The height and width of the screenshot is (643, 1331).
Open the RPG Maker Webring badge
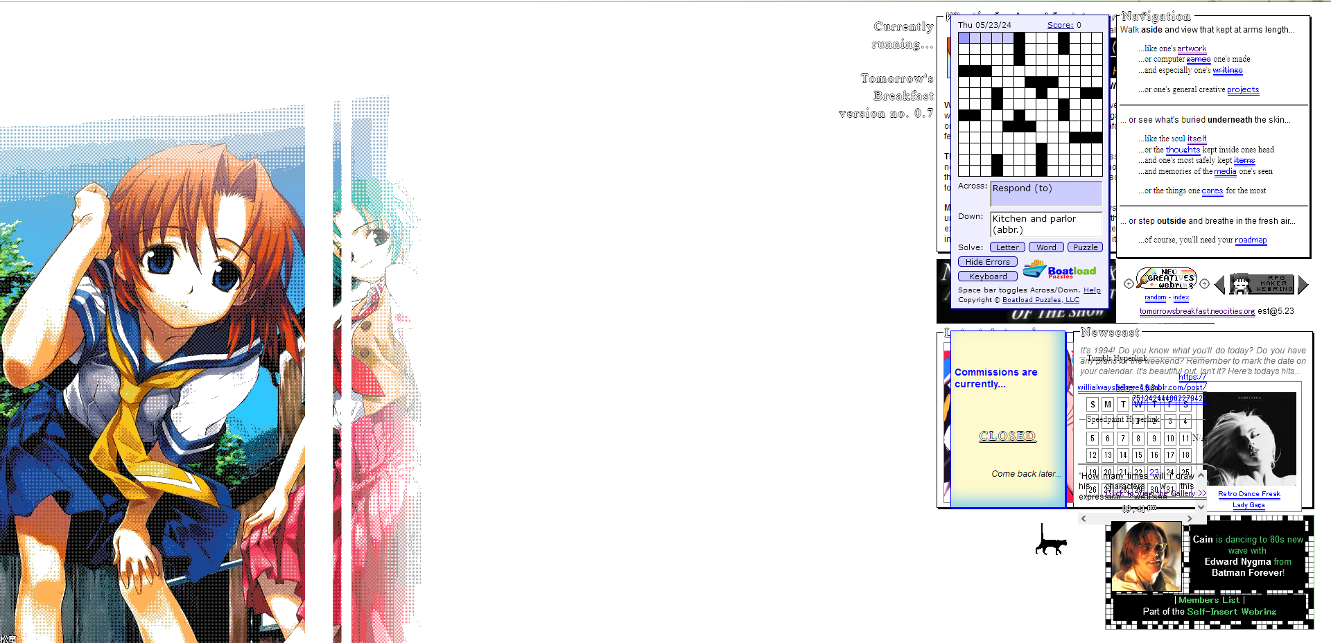(x=1262, y=284)
